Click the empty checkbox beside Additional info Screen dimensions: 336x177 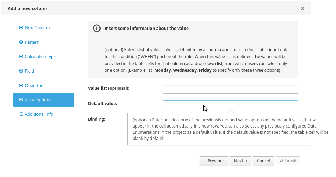21,114
